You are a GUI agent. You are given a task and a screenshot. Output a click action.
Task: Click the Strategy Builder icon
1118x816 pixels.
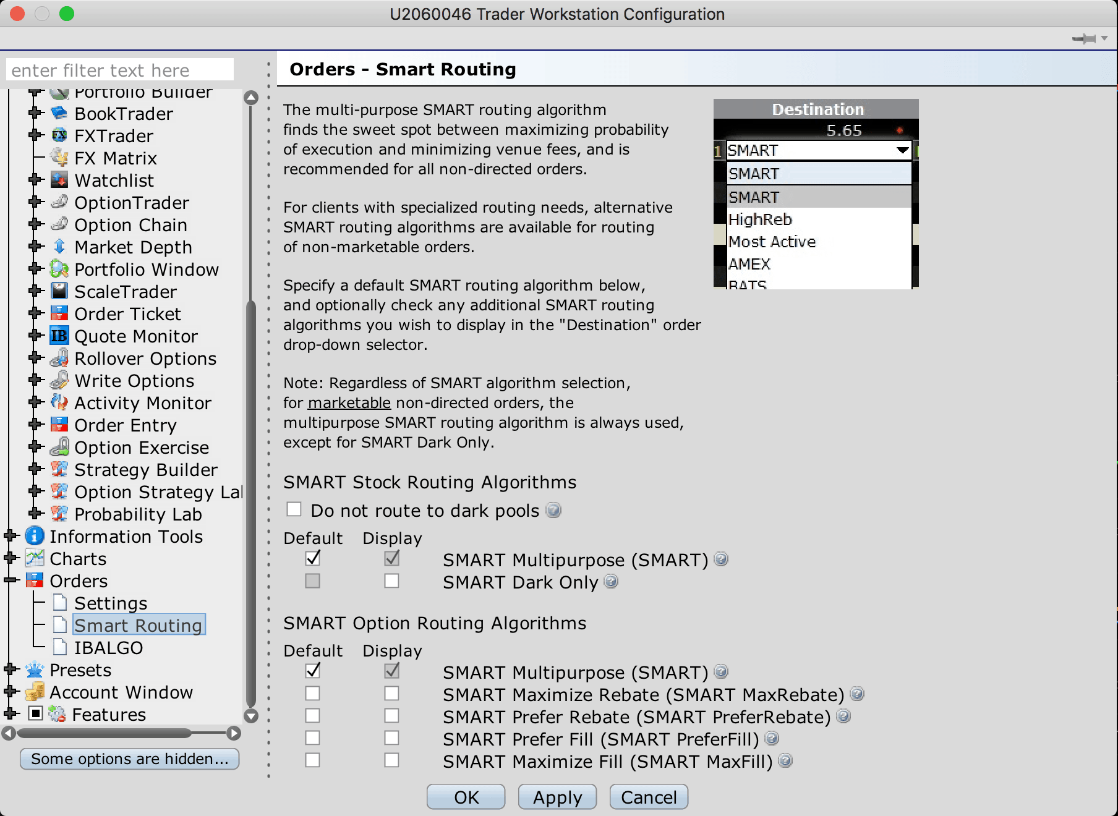tap(59, 469)
